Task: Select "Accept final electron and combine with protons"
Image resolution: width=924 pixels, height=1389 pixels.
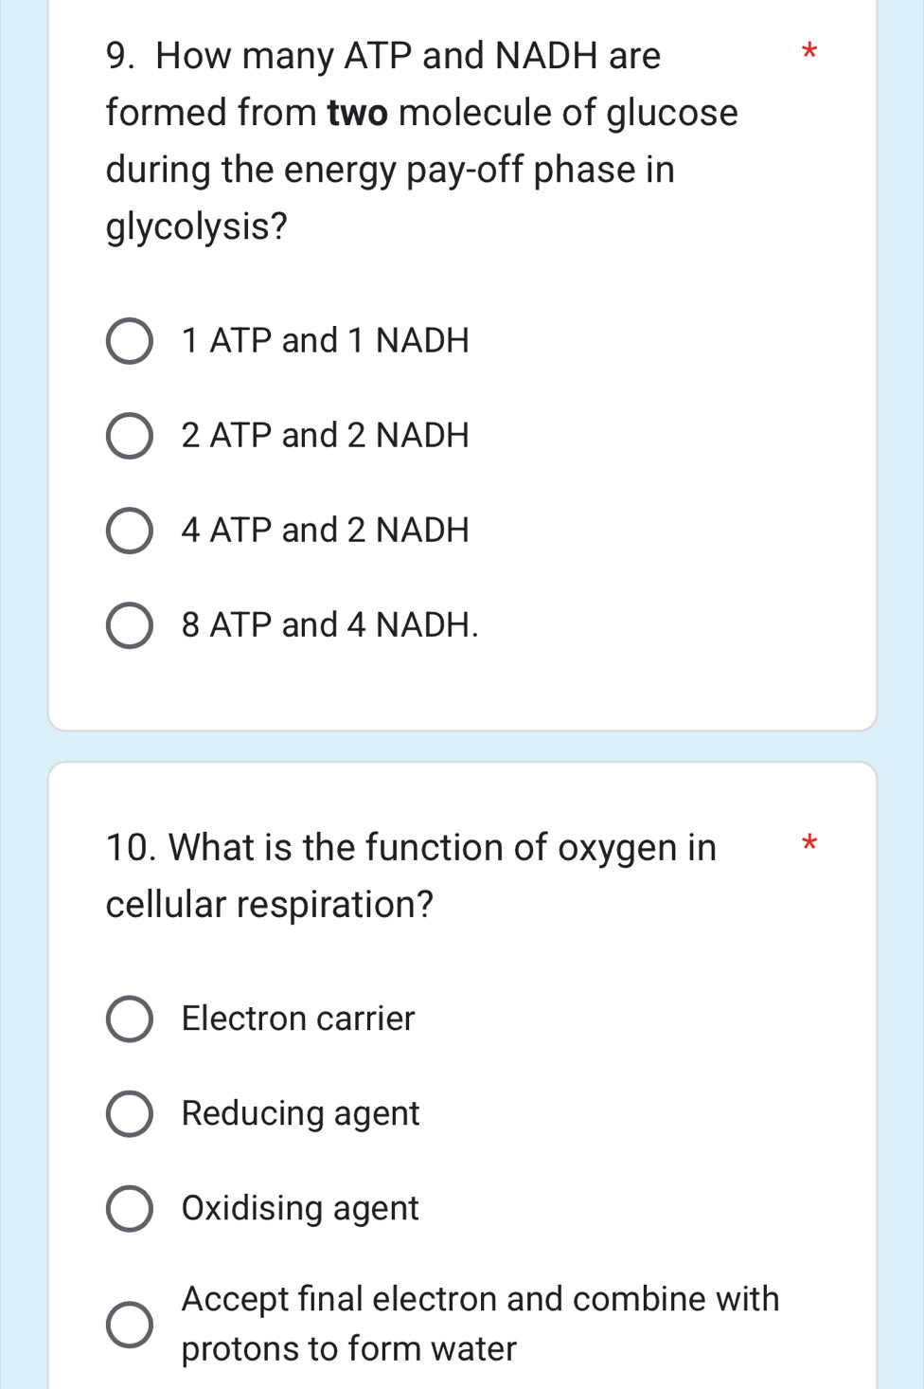Action: [131, 1322]
